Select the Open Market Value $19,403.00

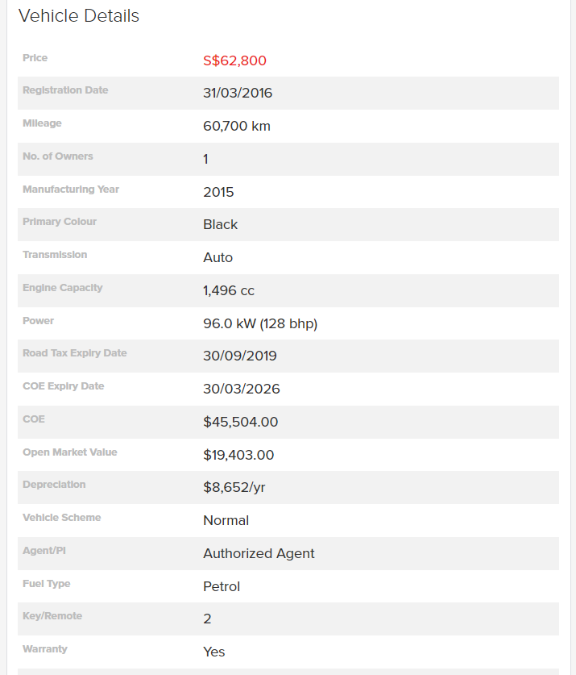tap(238, 455)
